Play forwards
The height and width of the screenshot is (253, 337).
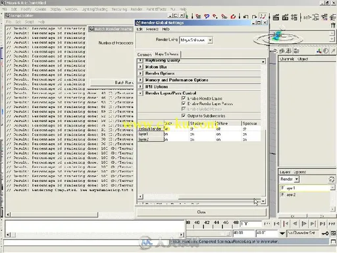click(304, 223)
